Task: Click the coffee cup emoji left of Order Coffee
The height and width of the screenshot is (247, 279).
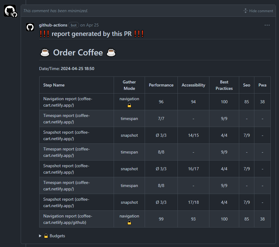Action: 45,53
